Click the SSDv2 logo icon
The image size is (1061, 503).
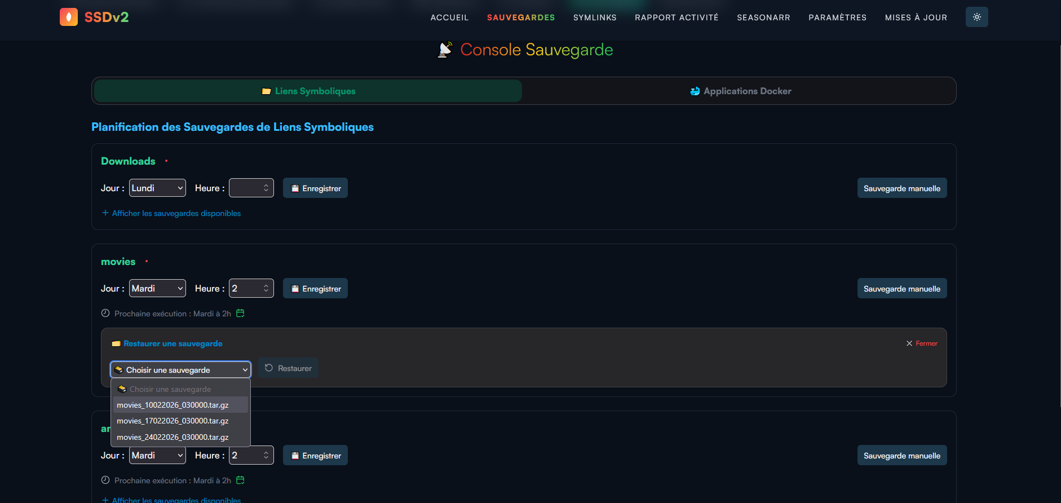click(69, 17)
